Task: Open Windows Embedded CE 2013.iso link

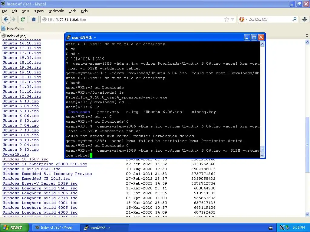Action: [x=36, y=179]
